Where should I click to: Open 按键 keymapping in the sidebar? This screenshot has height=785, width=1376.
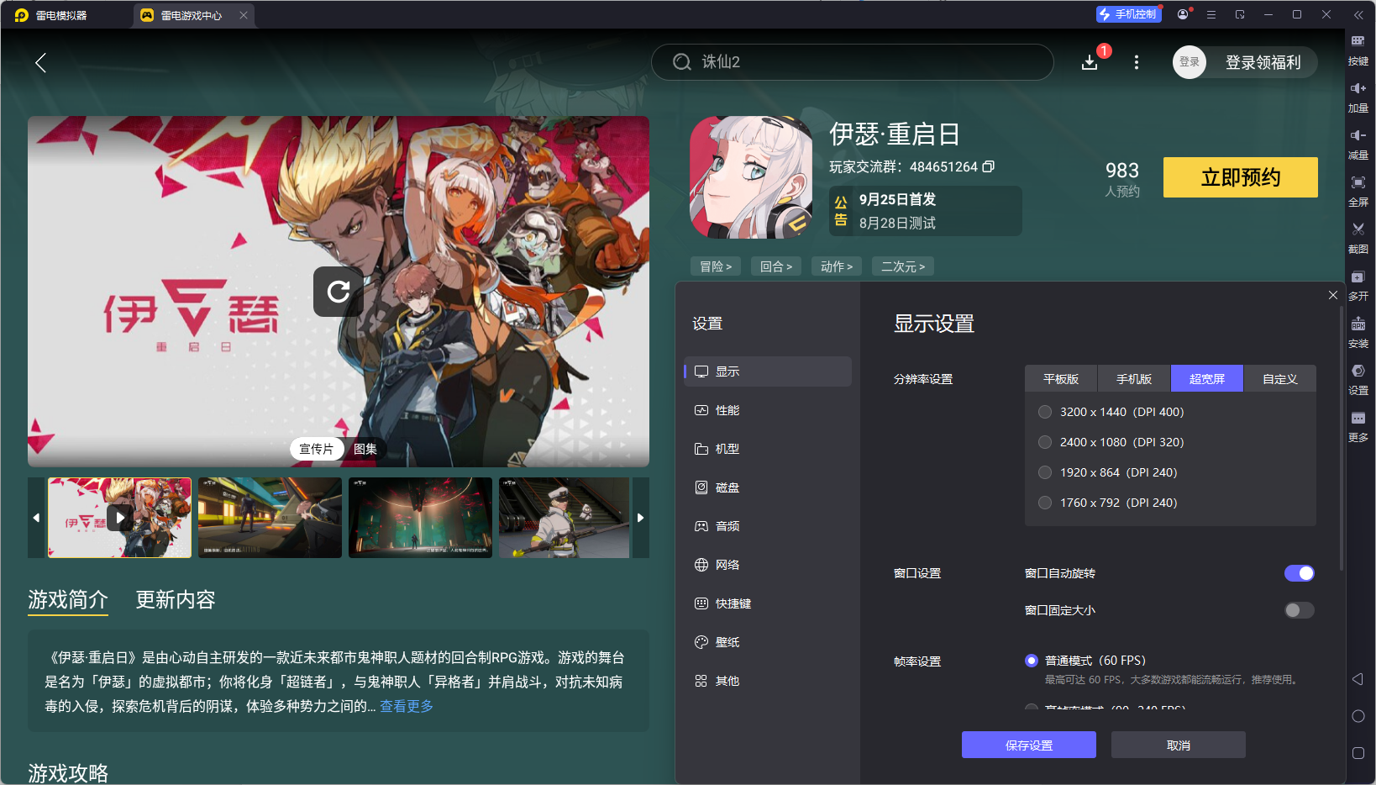coord(1358,50)
